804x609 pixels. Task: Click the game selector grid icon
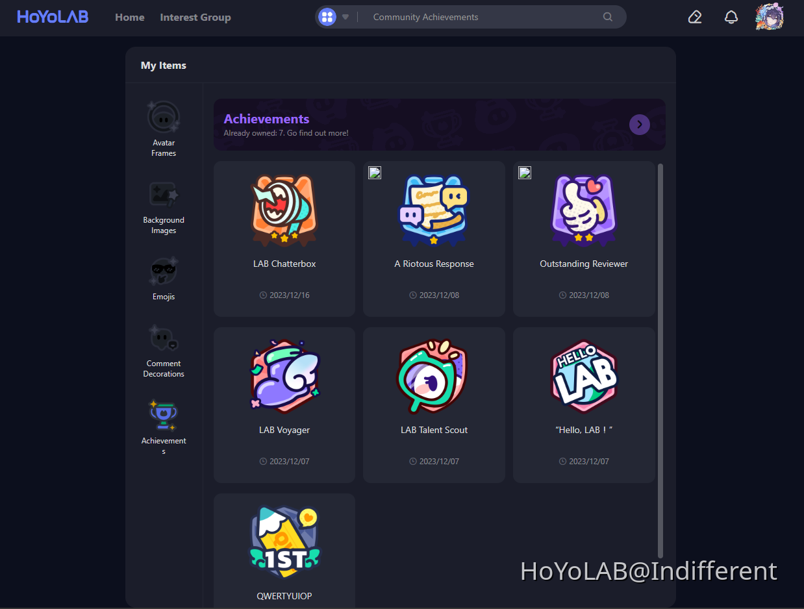pos(328,17)
